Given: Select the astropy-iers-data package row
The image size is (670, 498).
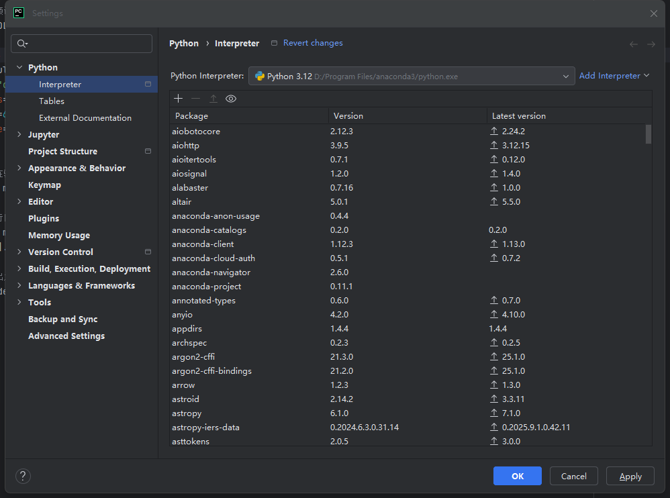Looking at the screenshot, I should 408,427.
